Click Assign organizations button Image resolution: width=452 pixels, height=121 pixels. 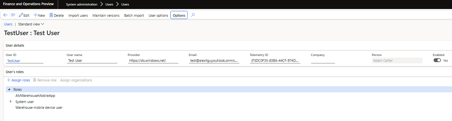[x=76, y=80]
